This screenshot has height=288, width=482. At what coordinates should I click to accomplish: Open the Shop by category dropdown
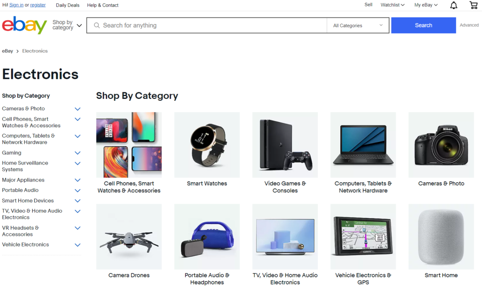click(x=67, y=25)
